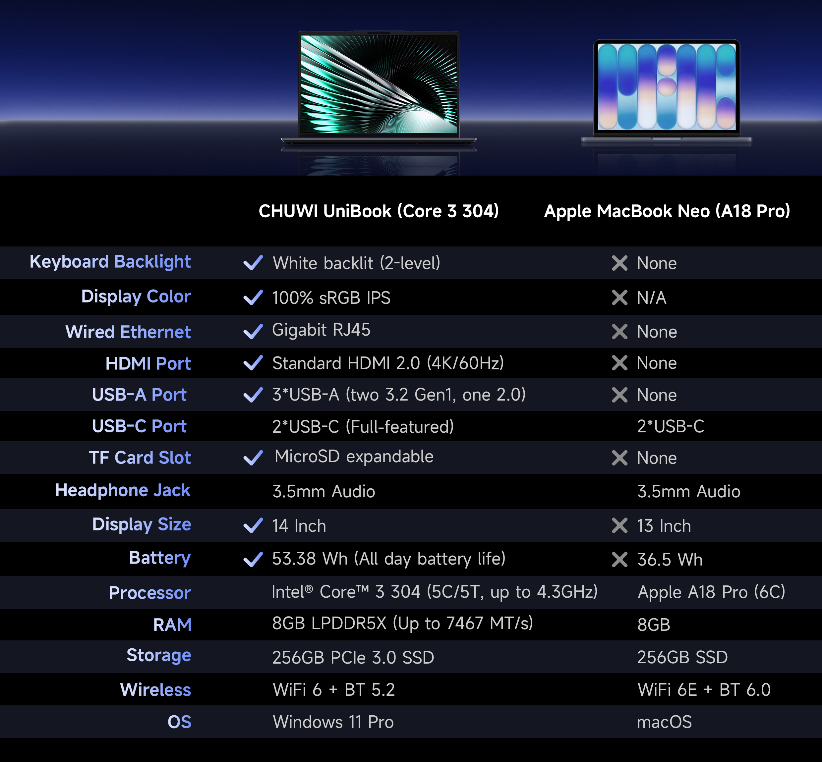Select the 256GB SSD value in the Apple column

(x=682, y=657)
